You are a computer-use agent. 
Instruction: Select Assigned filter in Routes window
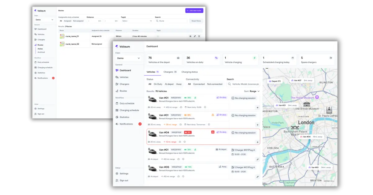click(67, 21)
